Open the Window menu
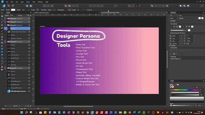This screenshot has height=115, width=205. point(40,2)
